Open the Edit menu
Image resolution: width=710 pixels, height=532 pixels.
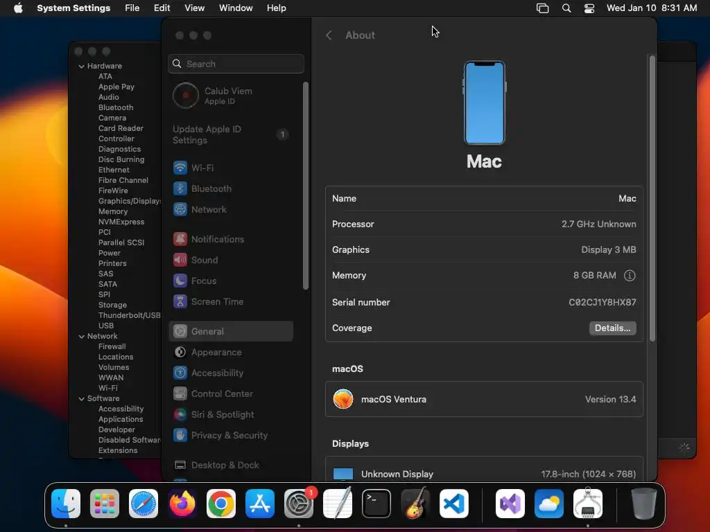(x=162, y=8)
